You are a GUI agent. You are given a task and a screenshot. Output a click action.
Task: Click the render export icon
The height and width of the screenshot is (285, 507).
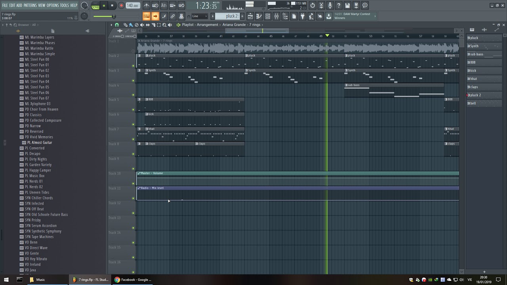(356, 6)
